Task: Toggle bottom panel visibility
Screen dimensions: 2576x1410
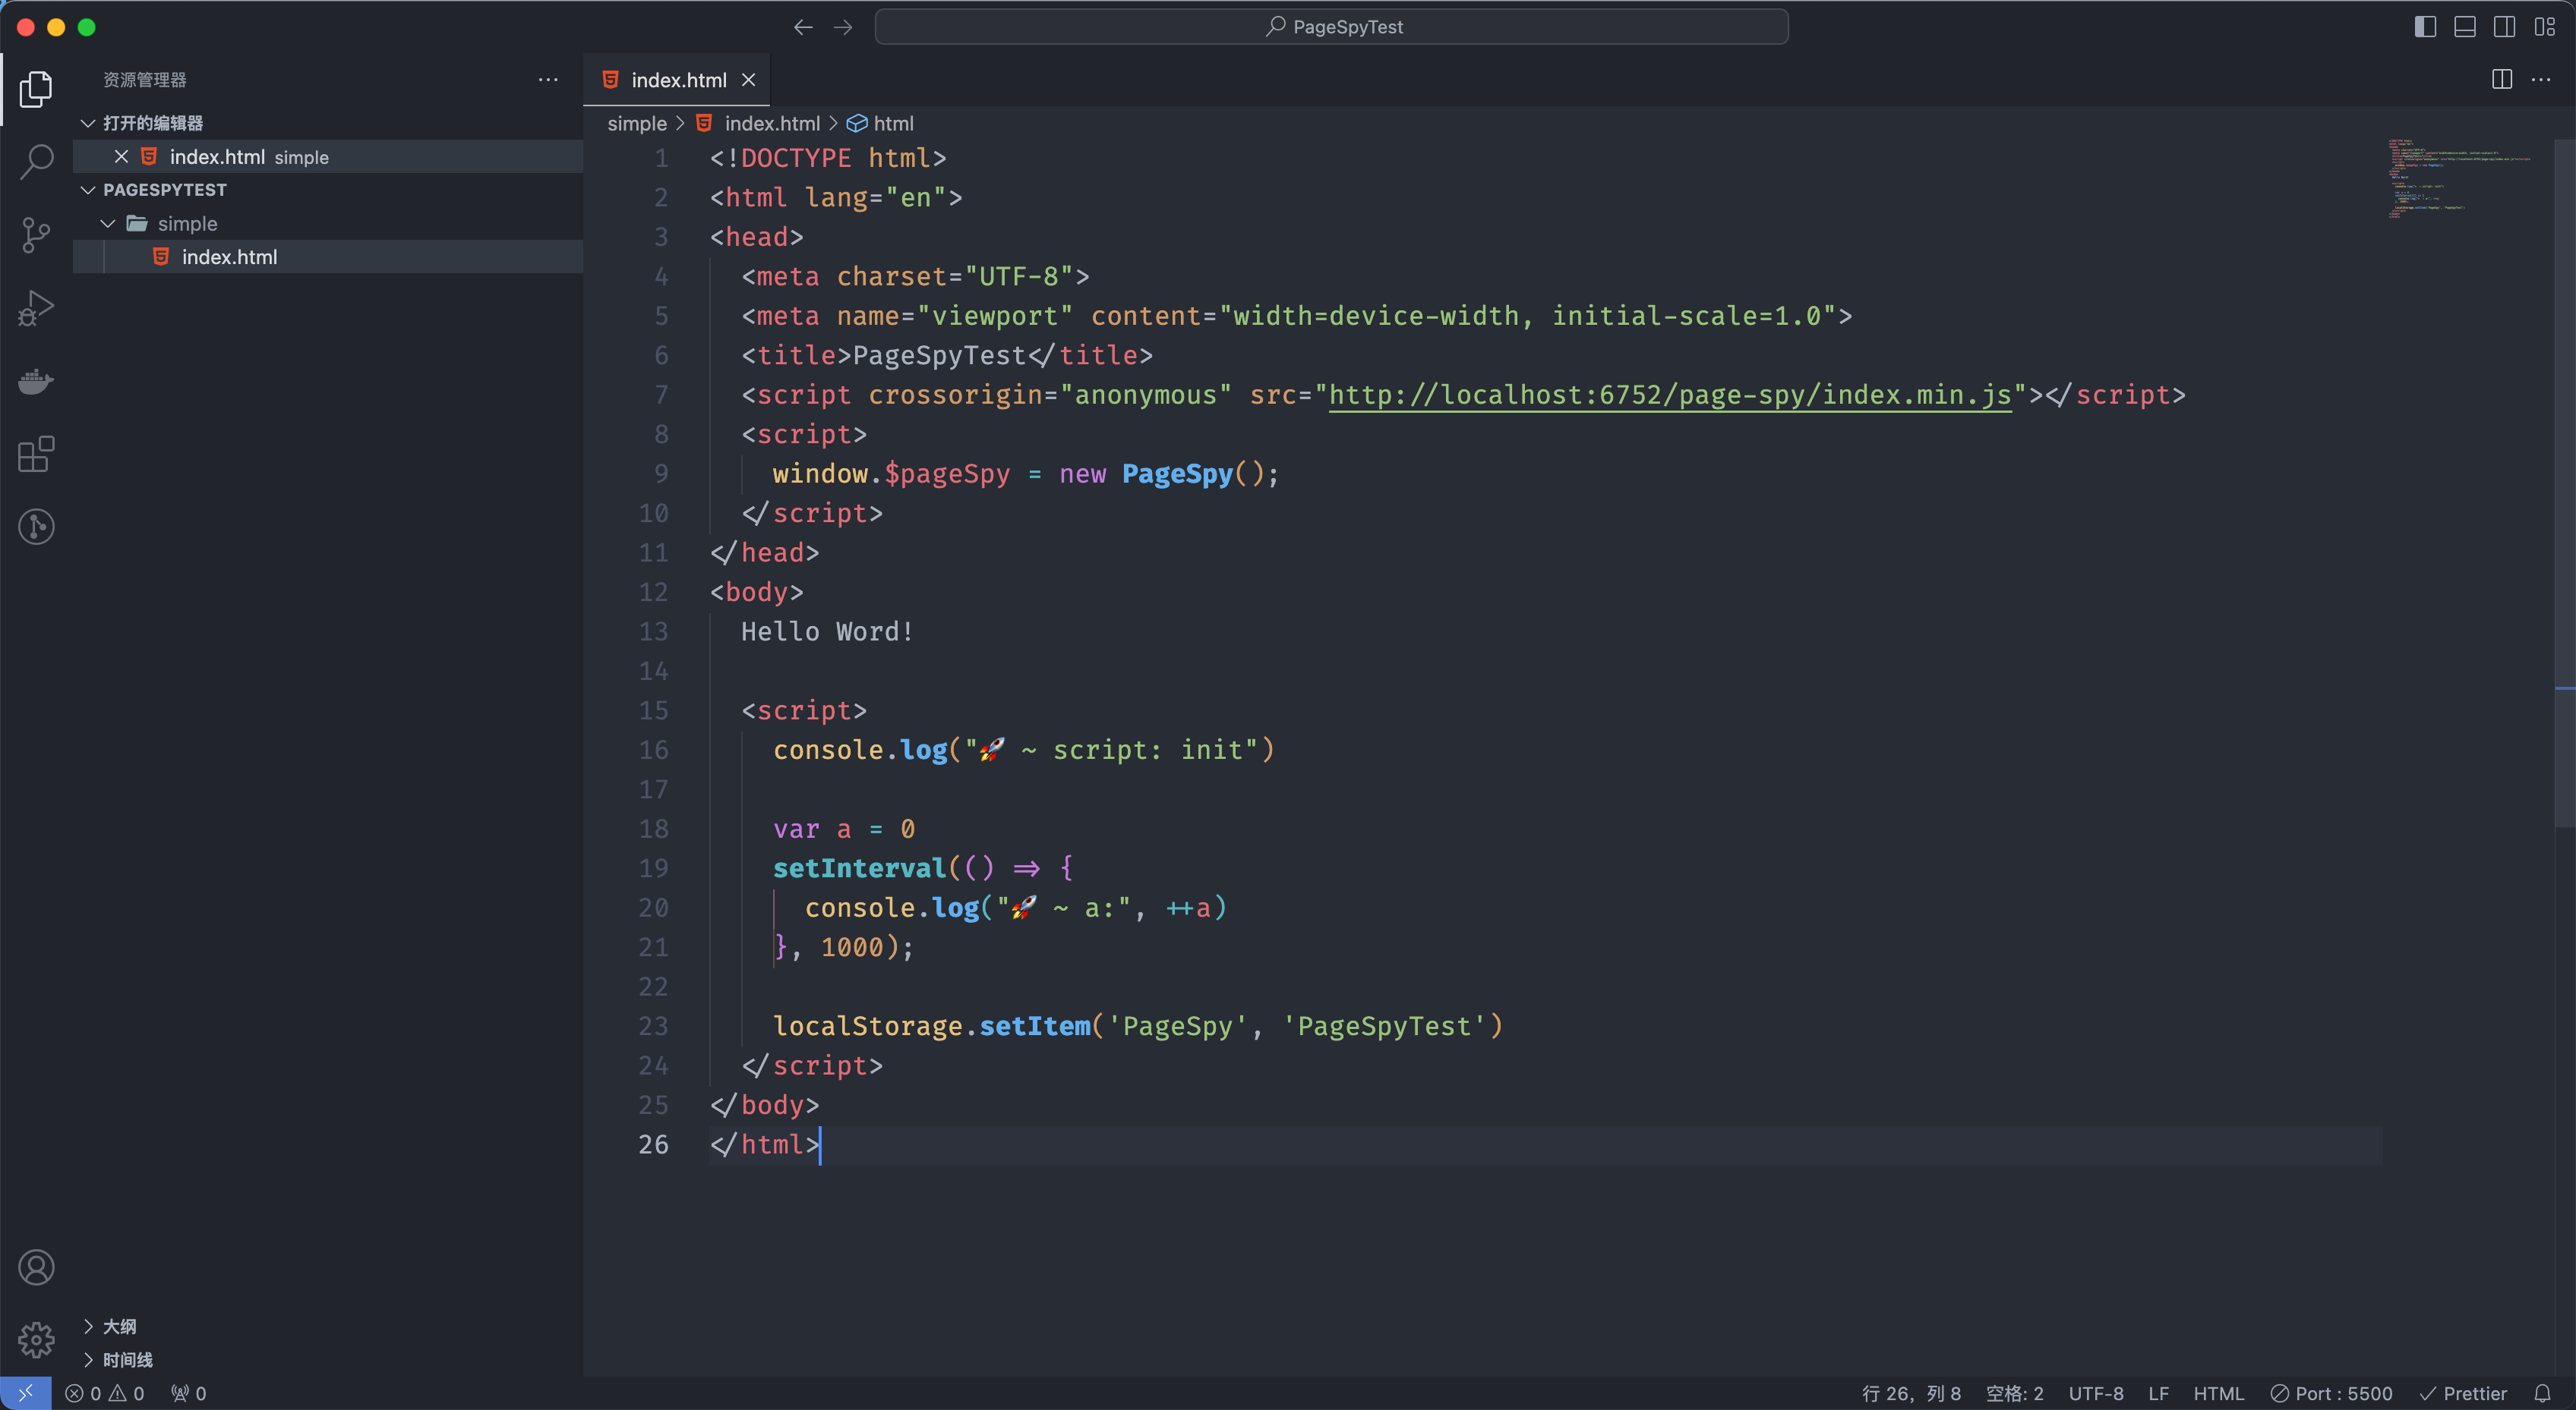Action: click(x=2465, y=27)
